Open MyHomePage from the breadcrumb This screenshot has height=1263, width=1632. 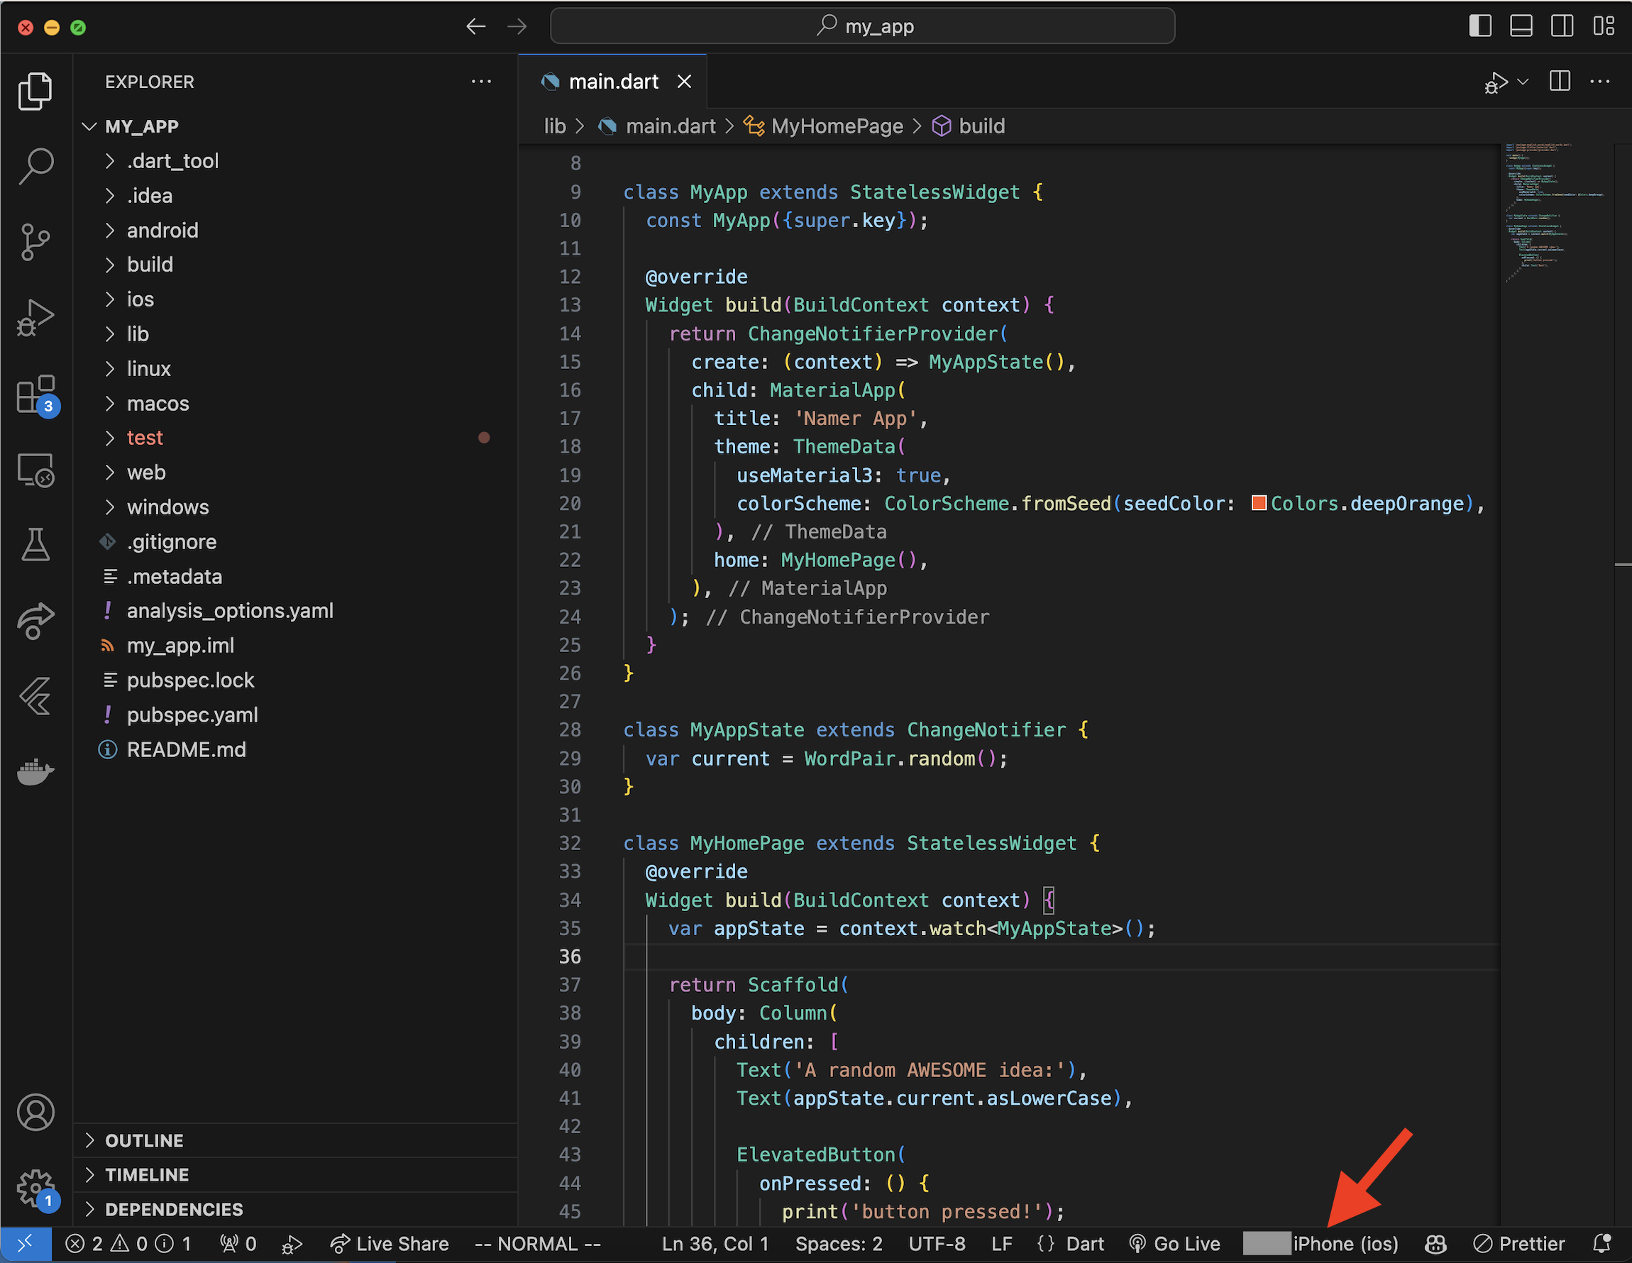[837, 126]
